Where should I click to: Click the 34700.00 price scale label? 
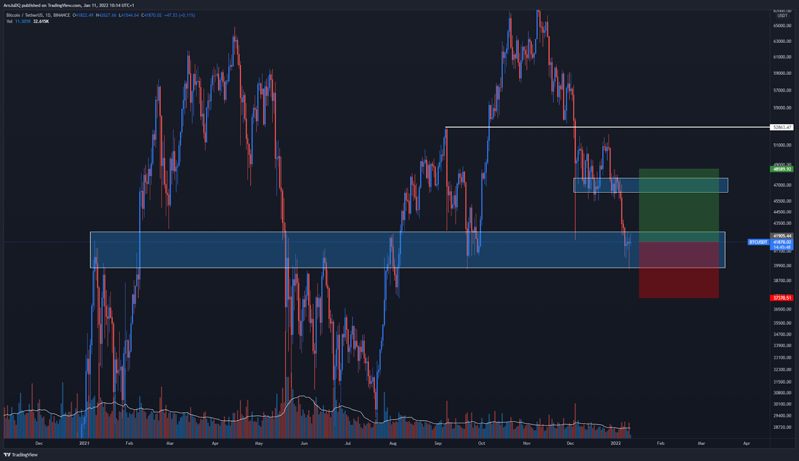782,334
